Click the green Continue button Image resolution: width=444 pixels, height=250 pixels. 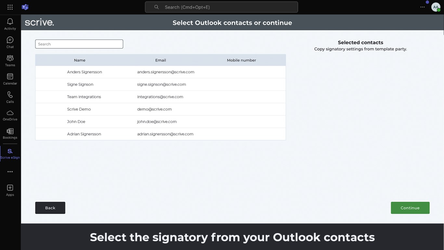410,208
